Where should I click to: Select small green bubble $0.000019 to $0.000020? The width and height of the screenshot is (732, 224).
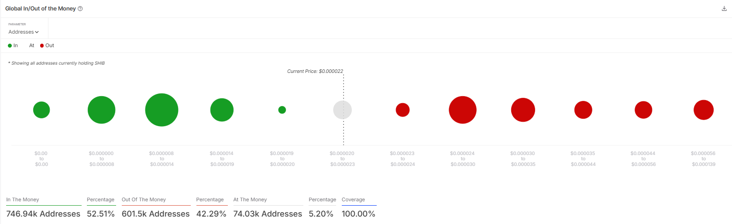282,110
